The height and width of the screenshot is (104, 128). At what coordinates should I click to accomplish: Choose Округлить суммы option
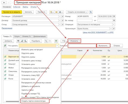pos(28,57)
